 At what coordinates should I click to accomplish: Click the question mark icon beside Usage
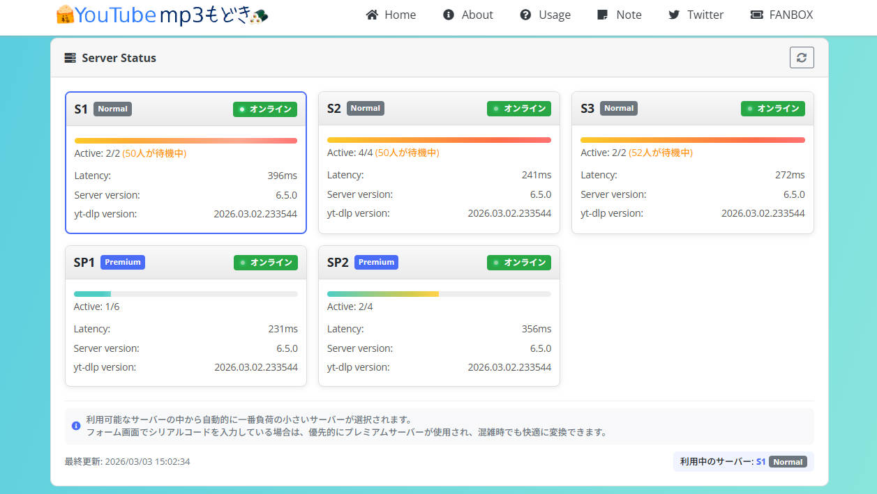tap(525, 15)
